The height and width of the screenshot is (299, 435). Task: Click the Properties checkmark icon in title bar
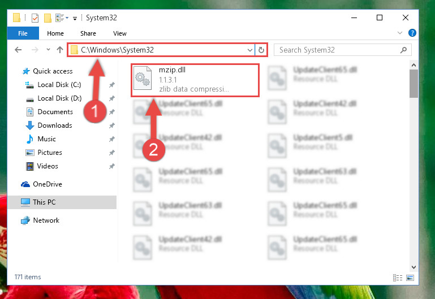(x=35, y=18)
